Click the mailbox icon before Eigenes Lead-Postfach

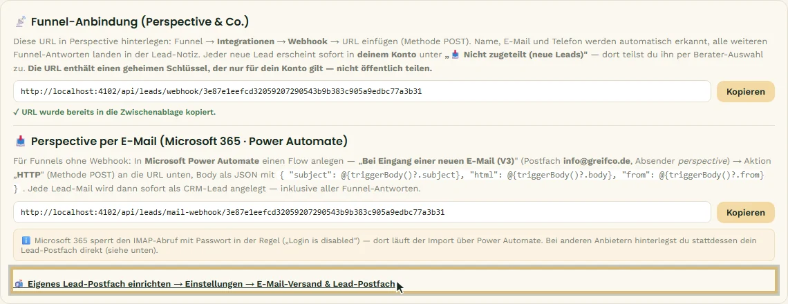coord(19,285)
